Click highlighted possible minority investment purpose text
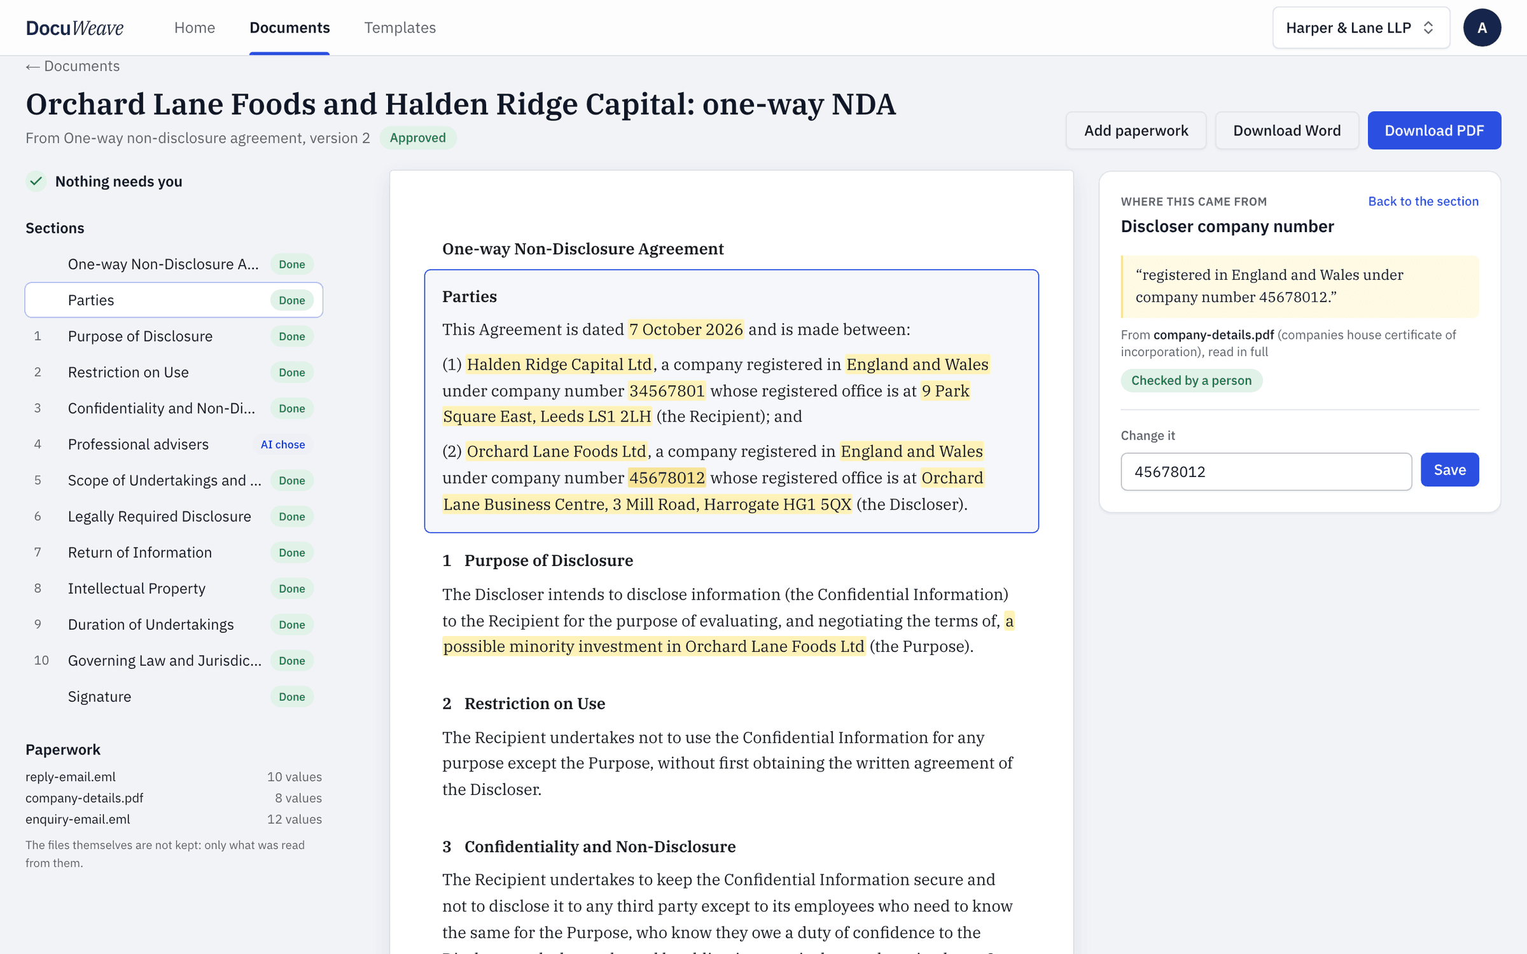Viewport: 1527px width, 954px height. 654,646
